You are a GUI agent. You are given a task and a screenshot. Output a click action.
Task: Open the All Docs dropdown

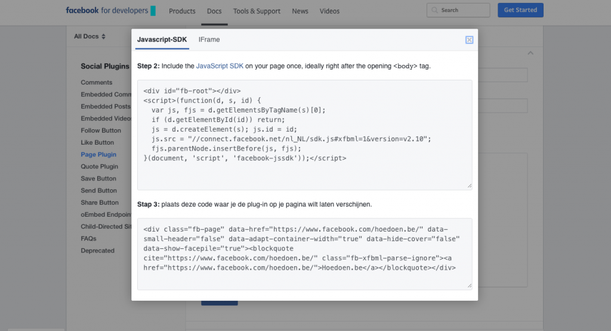click(90, 36)
